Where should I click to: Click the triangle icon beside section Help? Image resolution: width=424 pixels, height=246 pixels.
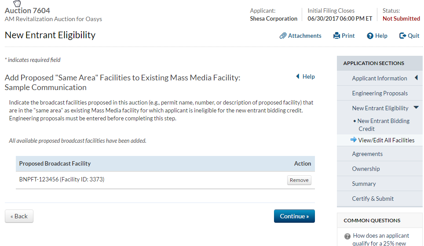coord(298,76)
